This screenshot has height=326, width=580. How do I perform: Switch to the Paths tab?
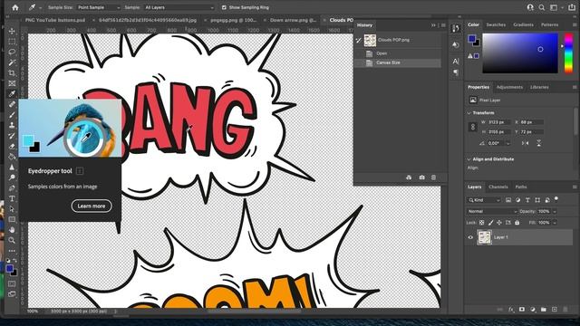[521, 187]
